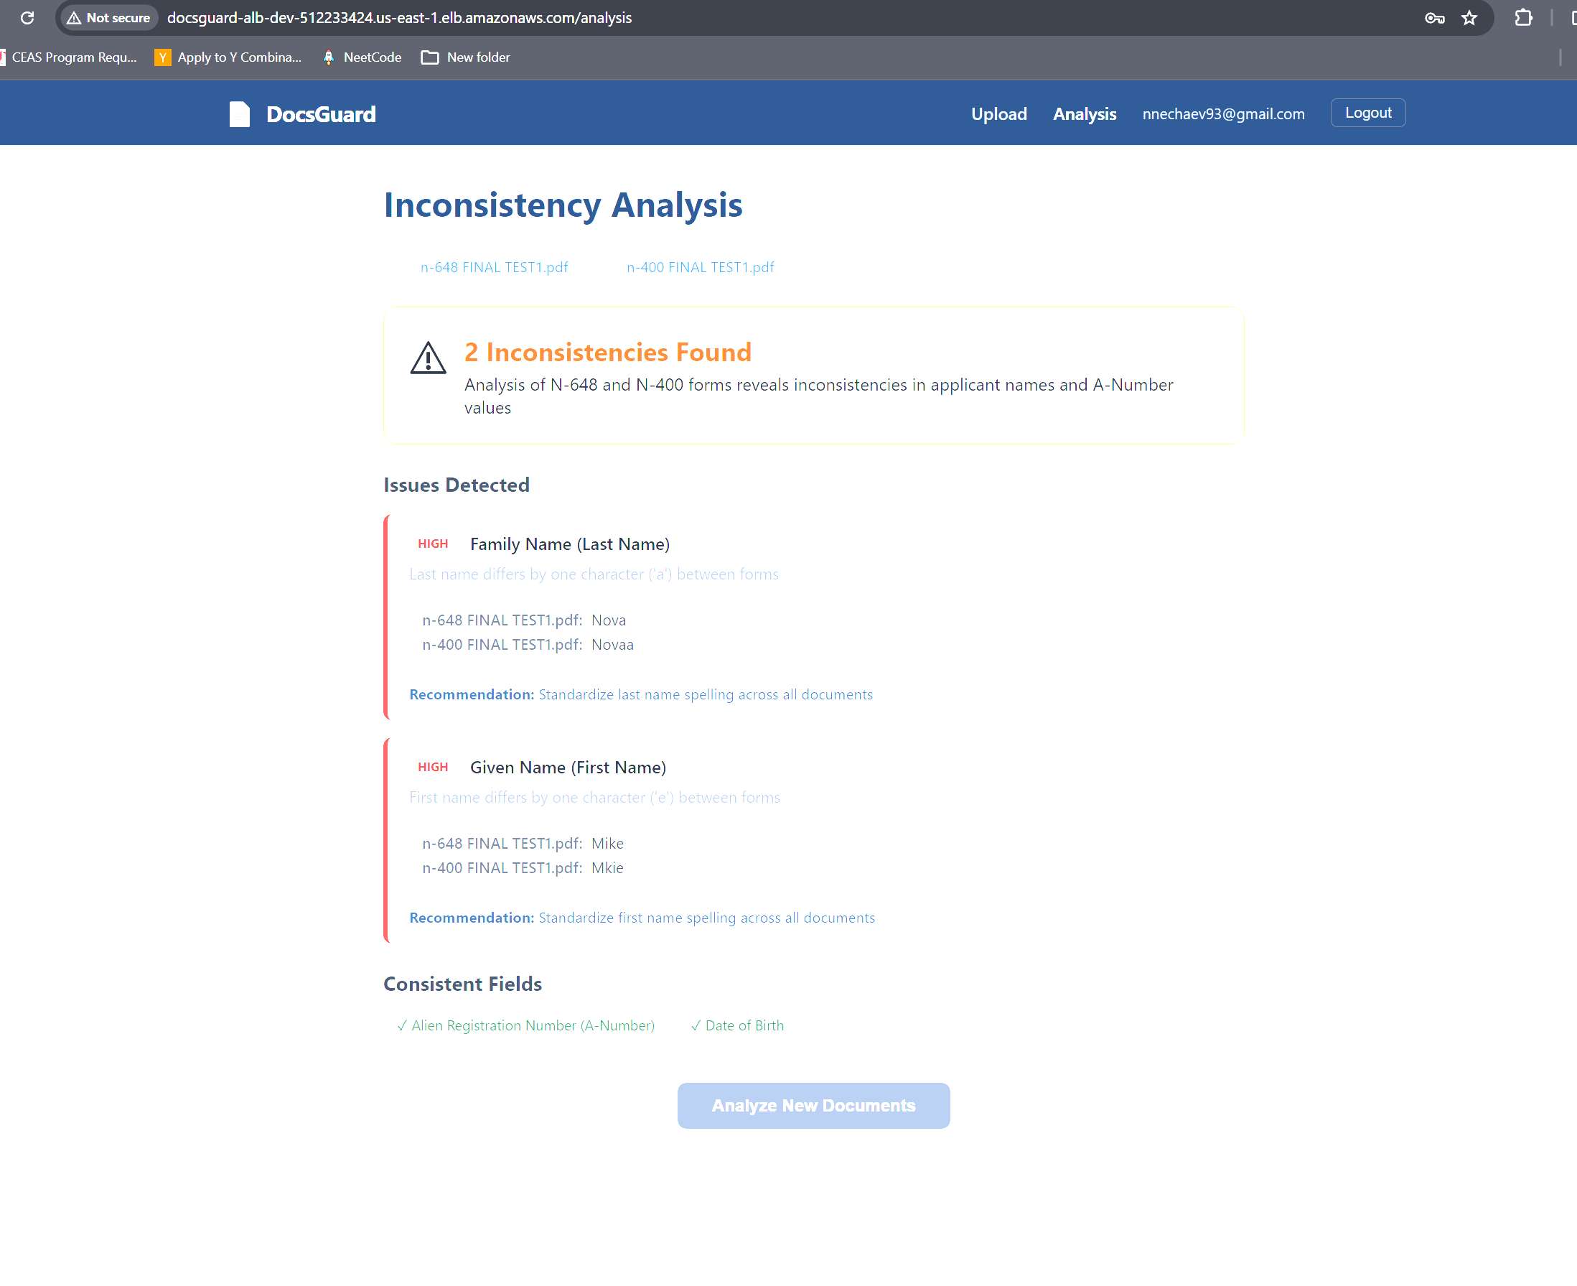
Task: Click the browser address bar URL
Action: point(399,18)
